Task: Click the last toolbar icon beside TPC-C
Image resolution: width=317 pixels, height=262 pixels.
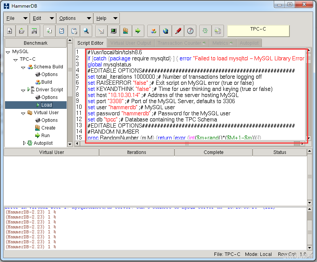Action: (x=217, y=31)
